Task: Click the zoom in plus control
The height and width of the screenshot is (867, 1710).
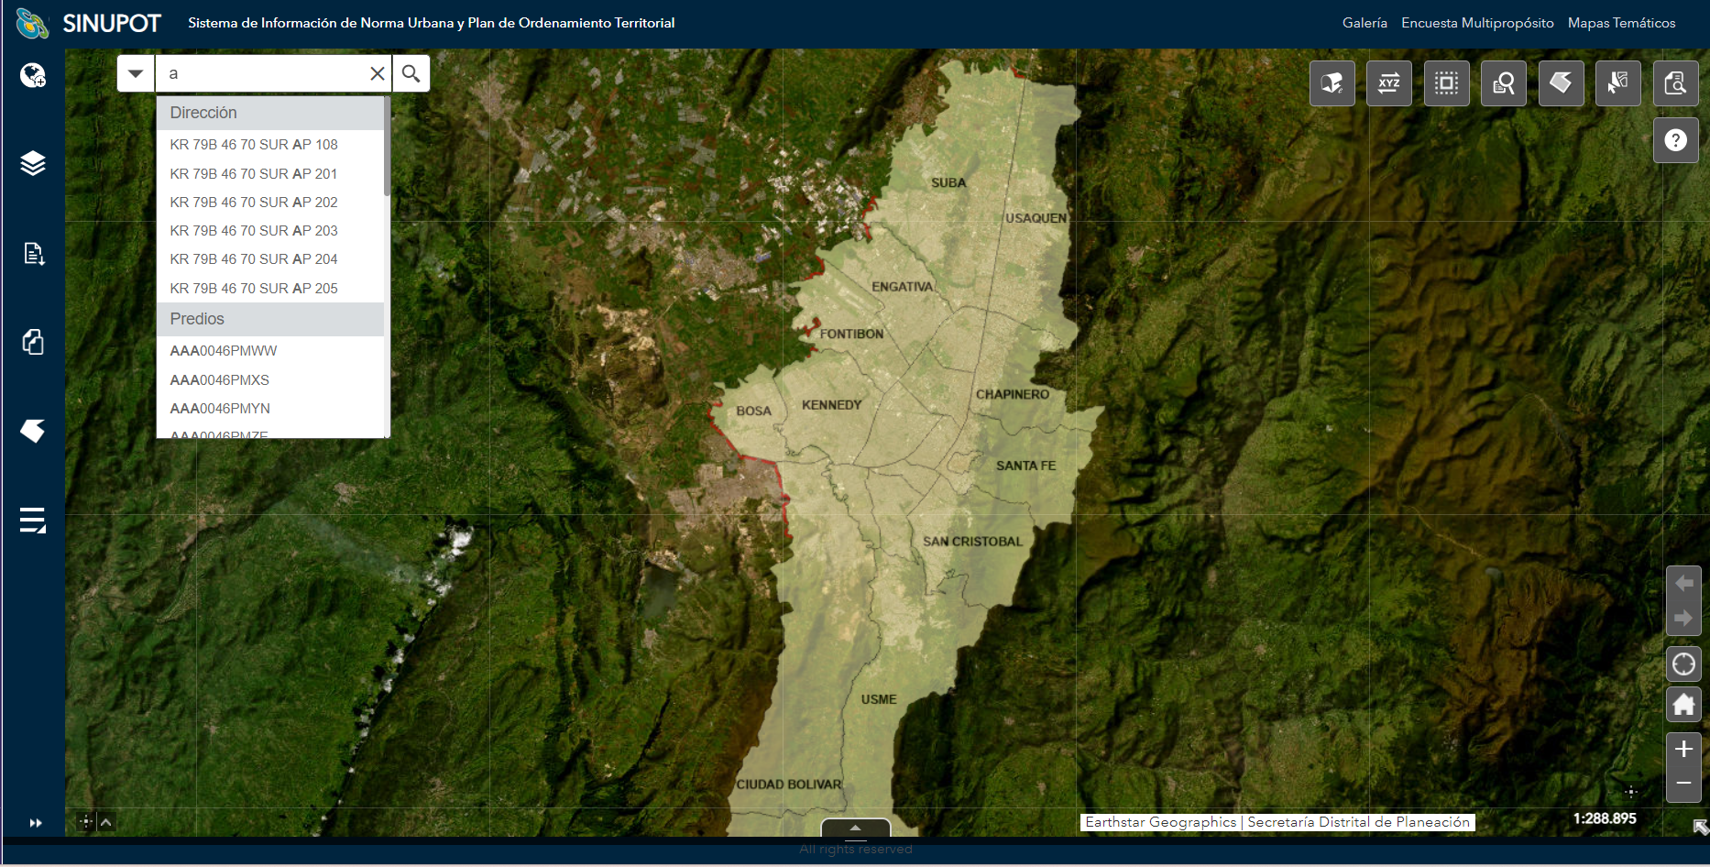Action: pyautogui.click(x=1684, y=748)
